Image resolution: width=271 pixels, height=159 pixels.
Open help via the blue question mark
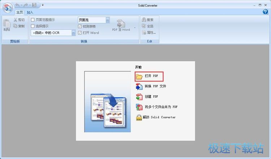pyautogui.click(x=265, y=12)
